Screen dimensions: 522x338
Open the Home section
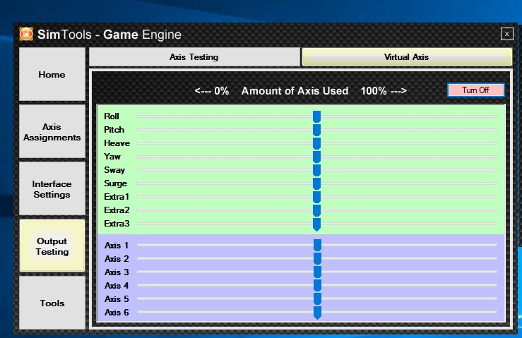tap(52, 74)
